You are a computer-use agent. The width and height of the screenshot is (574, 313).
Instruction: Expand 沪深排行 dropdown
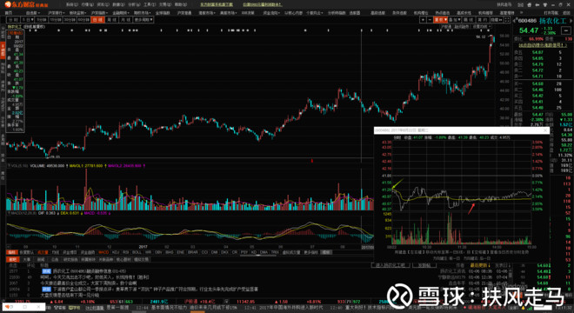pyautogui.click(x=57, y=13)
